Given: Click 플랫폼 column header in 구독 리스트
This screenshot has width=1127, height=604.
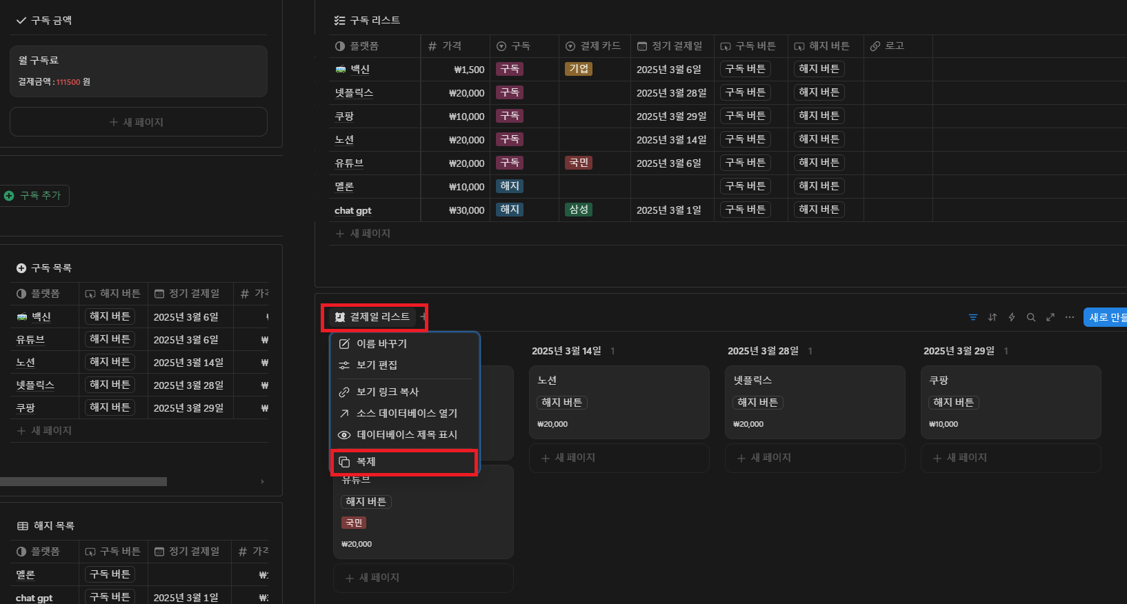Looking at the screenshot, I should point(375,46).
